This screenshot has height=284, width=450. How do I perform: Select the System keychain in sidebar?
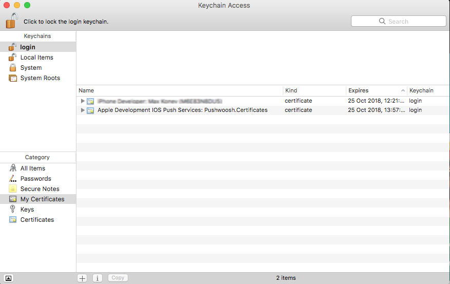(x=31, y=68)
